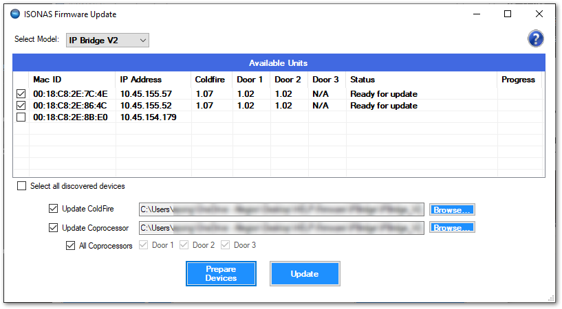The image size is (562, 309).
Task: Click the ISONAS app icon in title bar
Action: 15,14
